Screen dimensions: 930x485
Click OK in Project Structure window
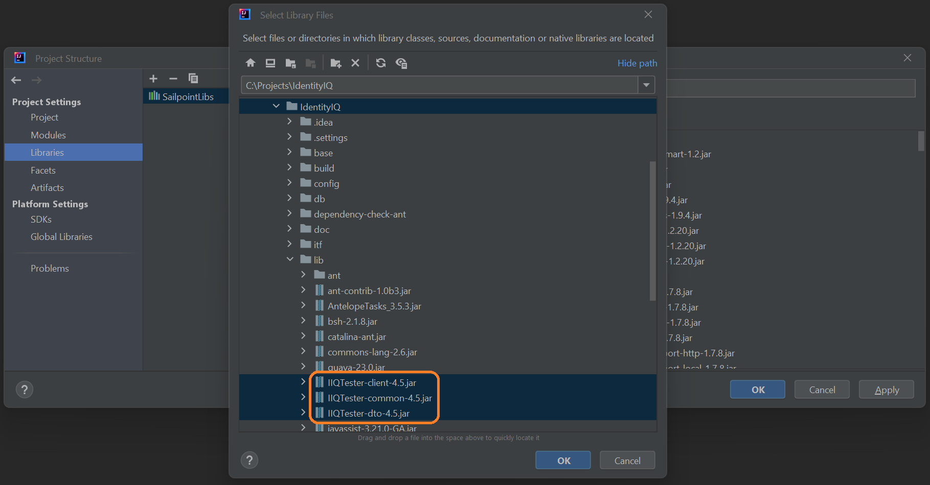758,390
